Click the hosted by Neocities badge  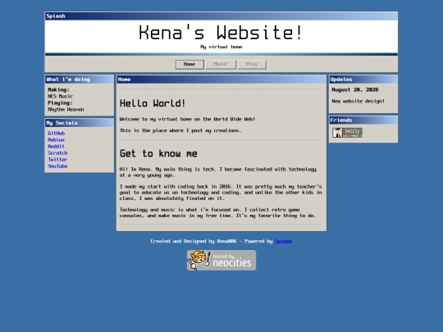click(221, 261)
